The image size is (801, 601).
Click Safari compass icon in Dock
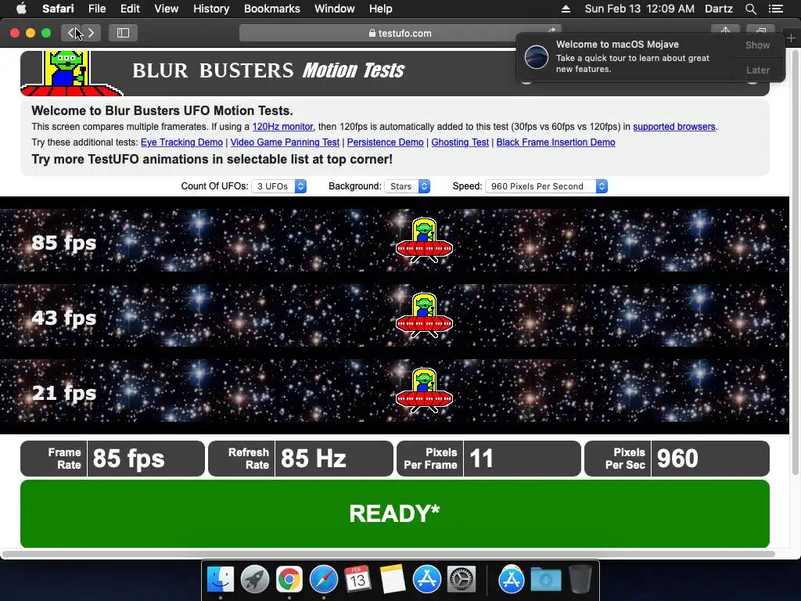pyautogui.click(x=323, y=580)
